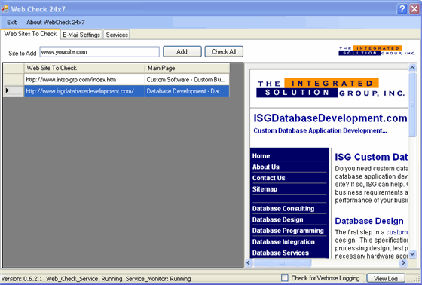Click the help question mark button

tap(402, 9)
